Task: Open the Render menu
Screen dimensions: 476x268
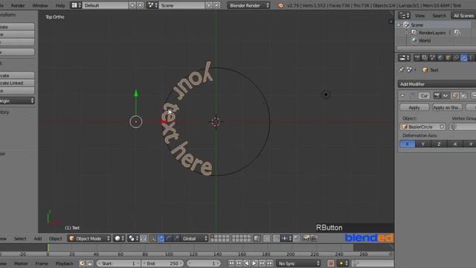Action: (18, 5)
